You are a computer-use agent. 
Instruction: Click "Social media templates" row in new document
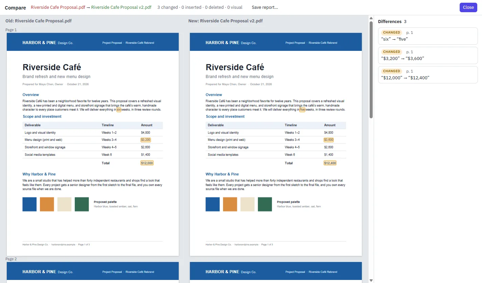click(276, 155)
